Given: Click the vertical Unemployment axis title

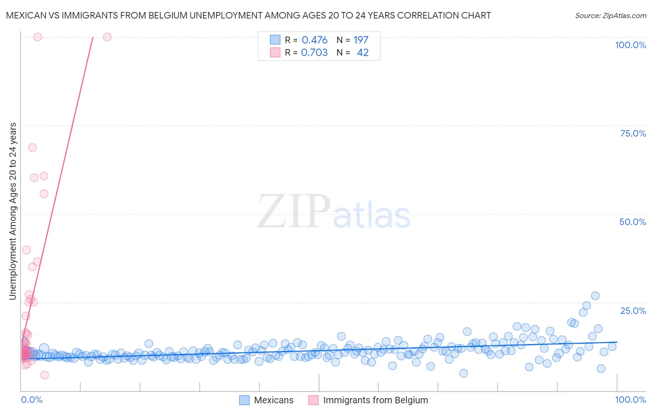Looking at the screenshot, I should (13, 211).
